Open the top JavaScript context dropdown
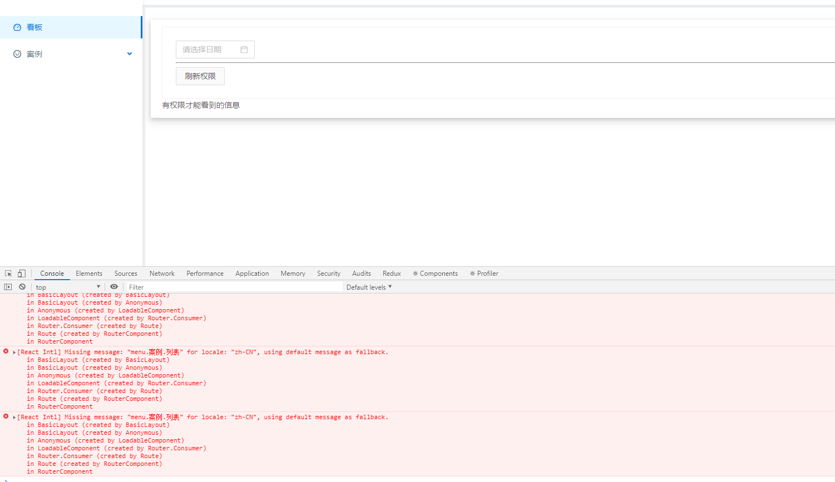Screen dimensions: 835x482 [x=68, y=287]
